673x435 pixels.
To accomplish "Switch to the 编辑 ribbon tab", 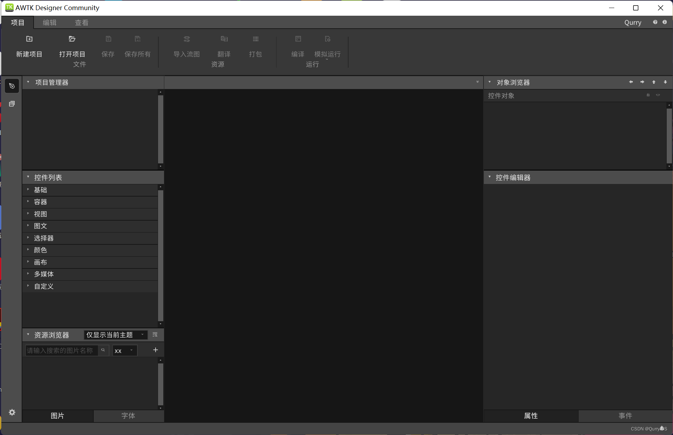I will (50, 22).
